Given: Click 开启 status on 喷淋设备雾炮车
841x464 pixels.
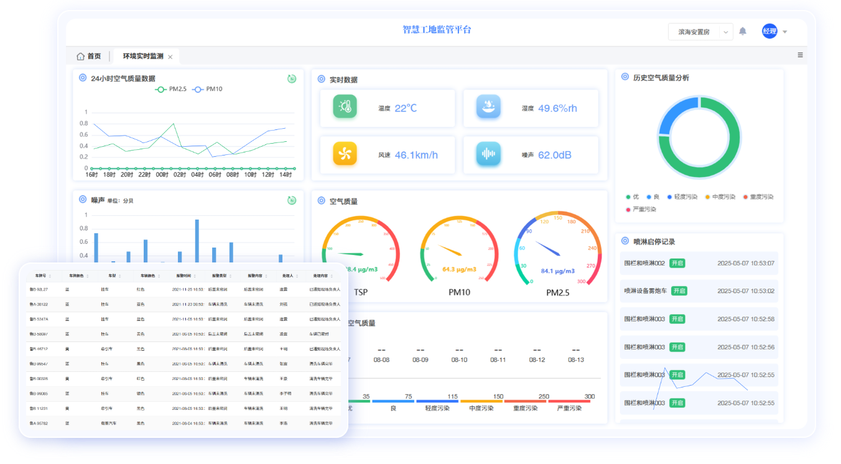Looking at the screenshot, I should 679,291.
